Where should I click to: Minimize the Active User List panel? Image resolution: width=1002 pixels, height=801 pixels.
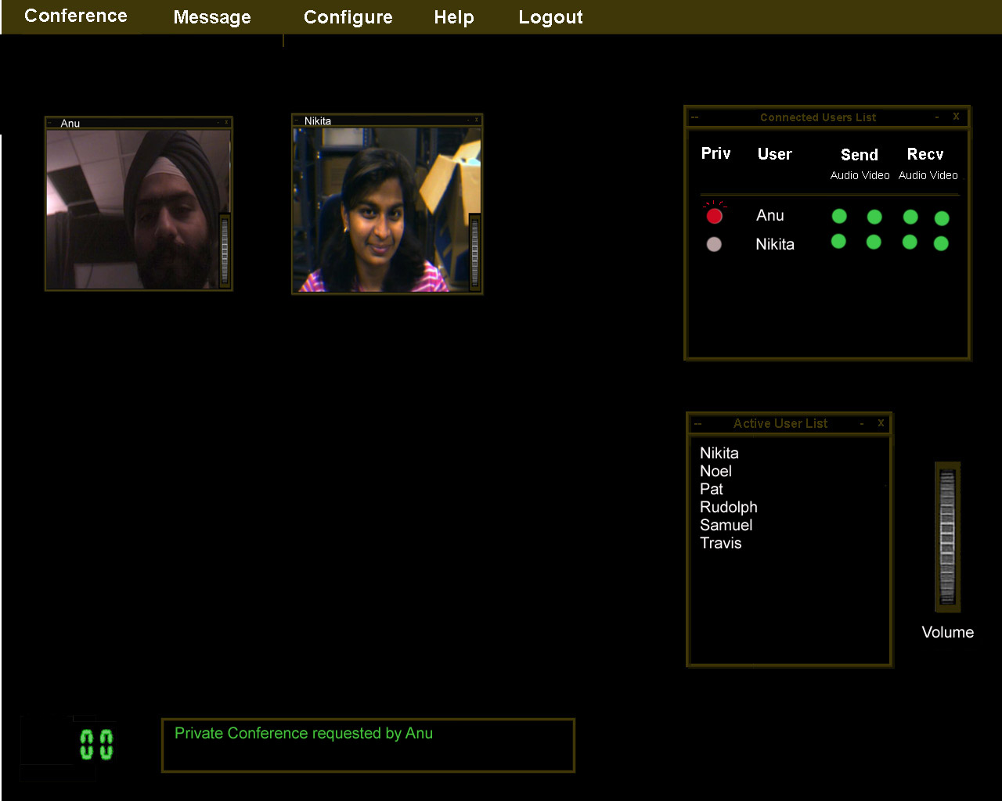(x=862, y=423)
